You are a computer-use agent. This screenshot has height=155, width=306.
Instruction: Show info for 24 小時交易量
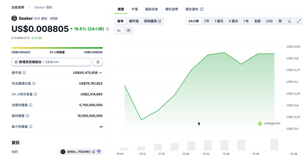36,94
